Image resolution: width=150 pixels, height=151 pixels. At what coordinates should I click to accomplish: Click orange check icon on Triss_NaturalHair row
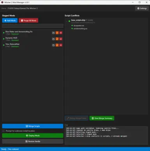click(57, 45)
